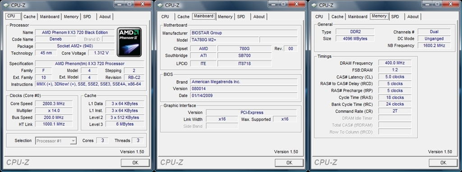The height and width of the screenshot is (172, 462).
Task: Click the 780G chipset value
Action: [x=244, y=49]
